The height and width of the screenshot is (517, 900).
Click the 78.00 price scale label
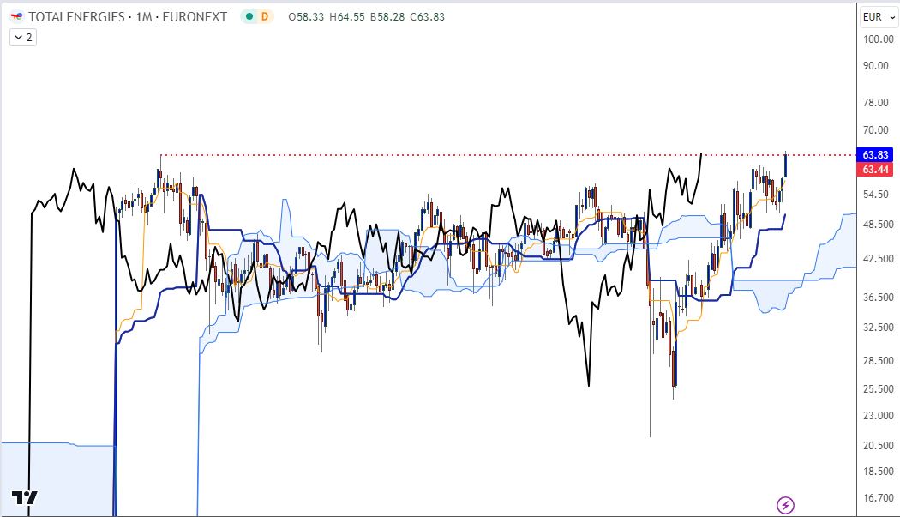coord(876,102)
